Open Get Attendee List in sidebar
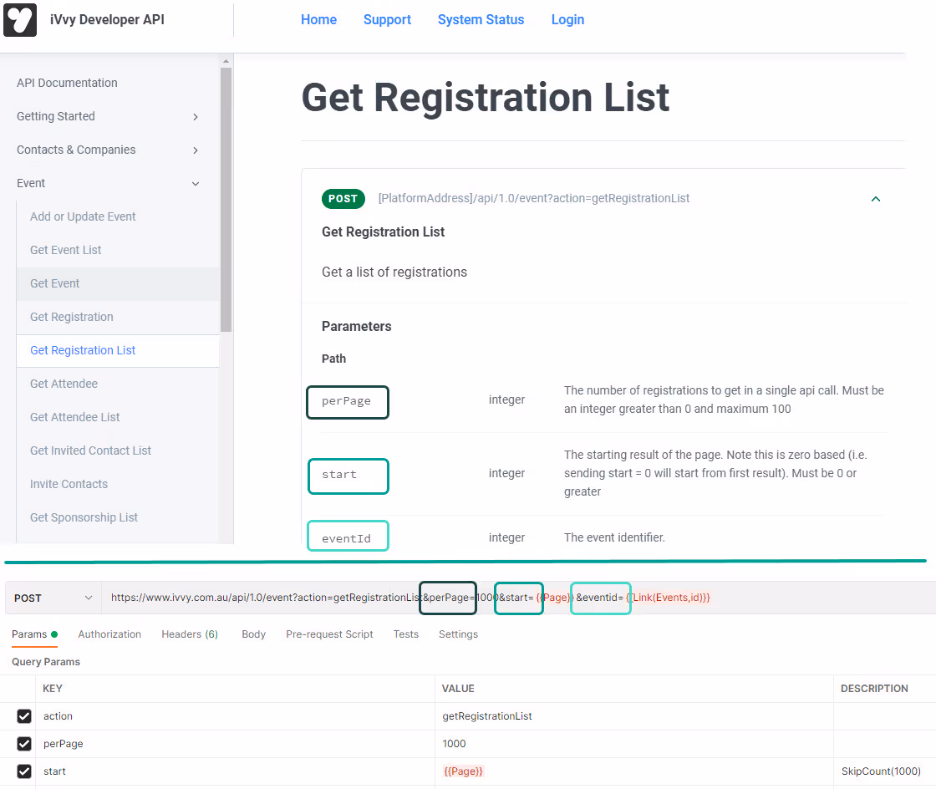 coord(75,417)
